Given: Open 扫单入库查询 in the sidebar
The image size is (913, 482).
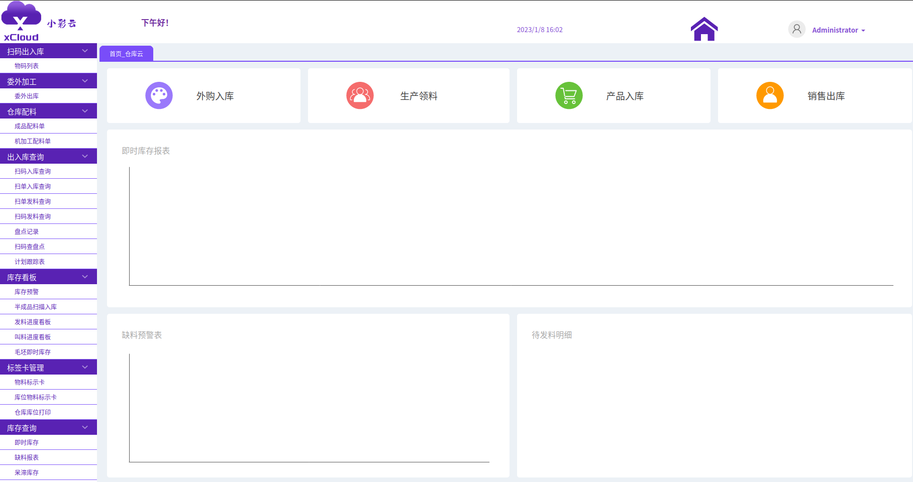Looking at the screenshot, I should tap(48, 186).
